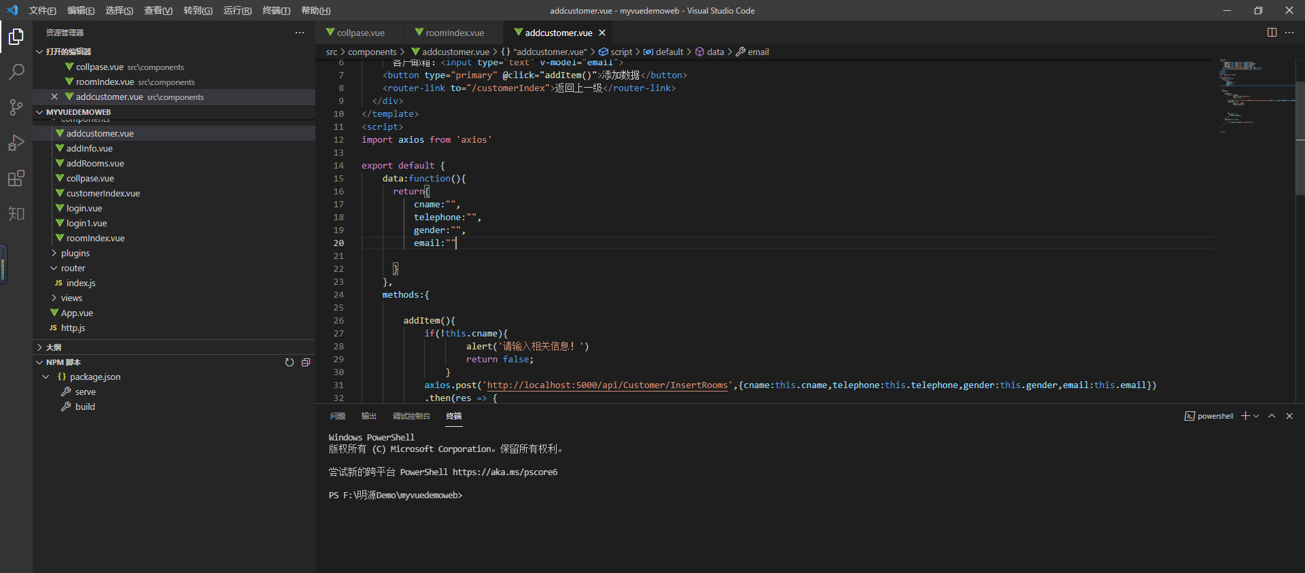
Task: Click the VS Code logo icon
Action: pos(12,10)
